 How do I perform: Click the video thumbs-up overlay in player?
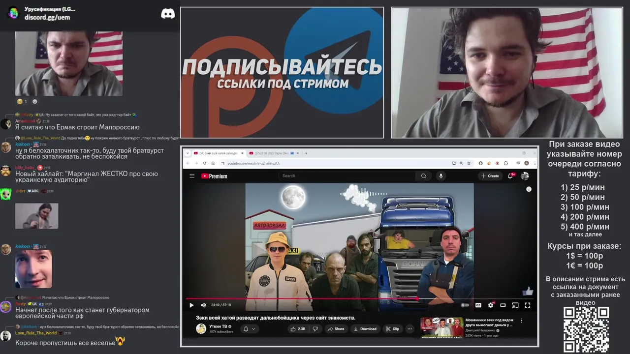click(x=527, y=291)
